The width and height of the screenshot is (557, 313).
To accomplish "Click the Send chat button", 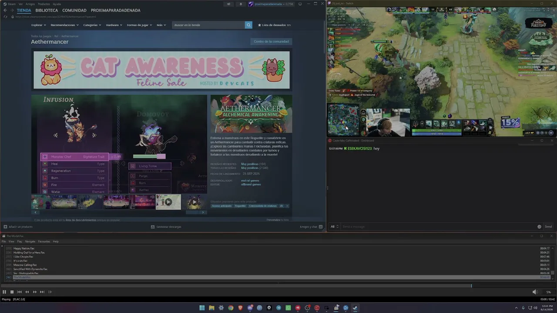I will tap(548, 226).
